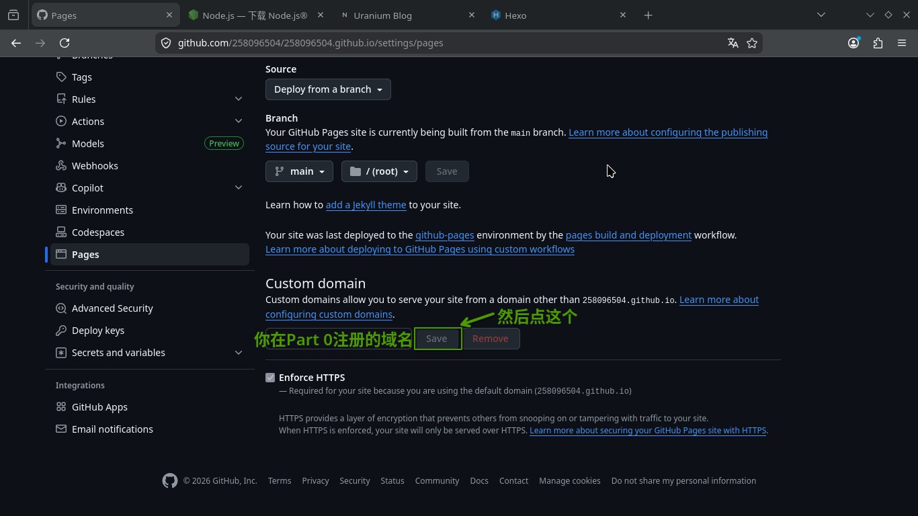Open the list all tabs dropdown

[821, 15]
